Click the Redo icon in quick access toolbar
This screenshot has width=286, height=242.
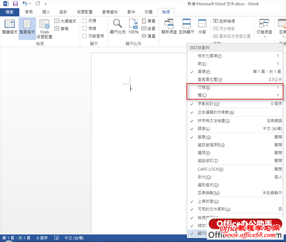coord(38,3)
